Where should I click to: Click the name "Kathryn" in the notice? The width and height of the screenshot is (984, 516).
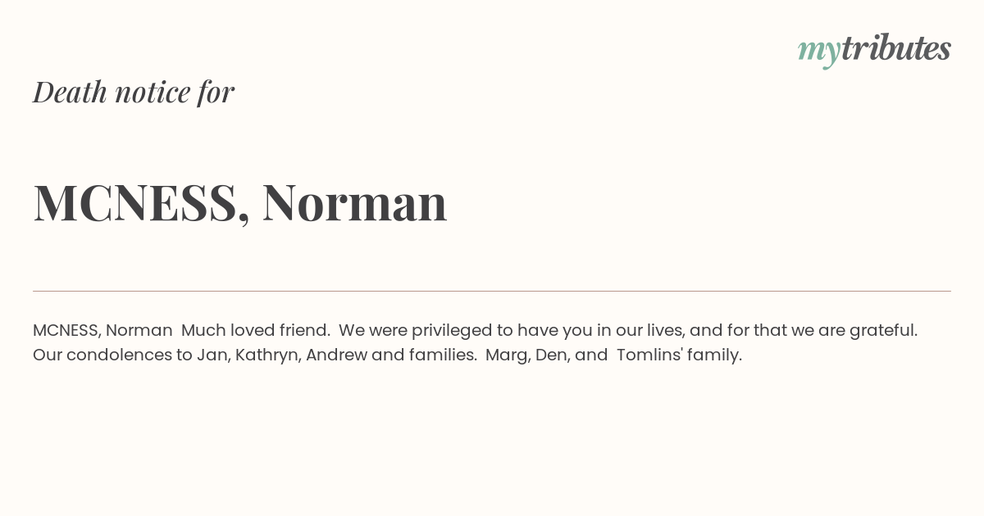pyautogui.click(x=266, y=355)
